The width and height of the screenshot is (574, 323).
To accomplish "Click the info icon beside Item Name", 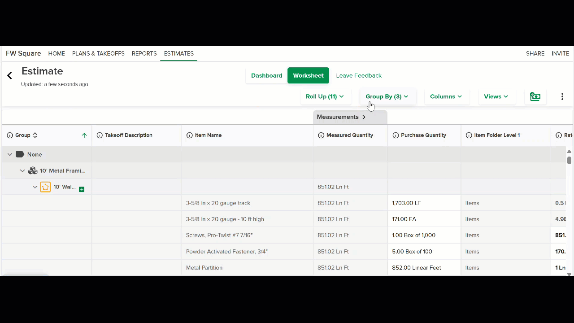I will 189,135.
